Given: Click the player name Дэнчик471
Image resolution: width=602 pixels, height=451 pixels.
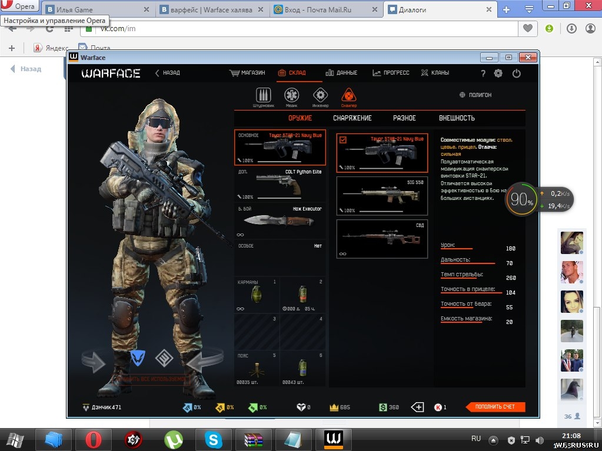Looking at the screenshot, I should (107, 407).
